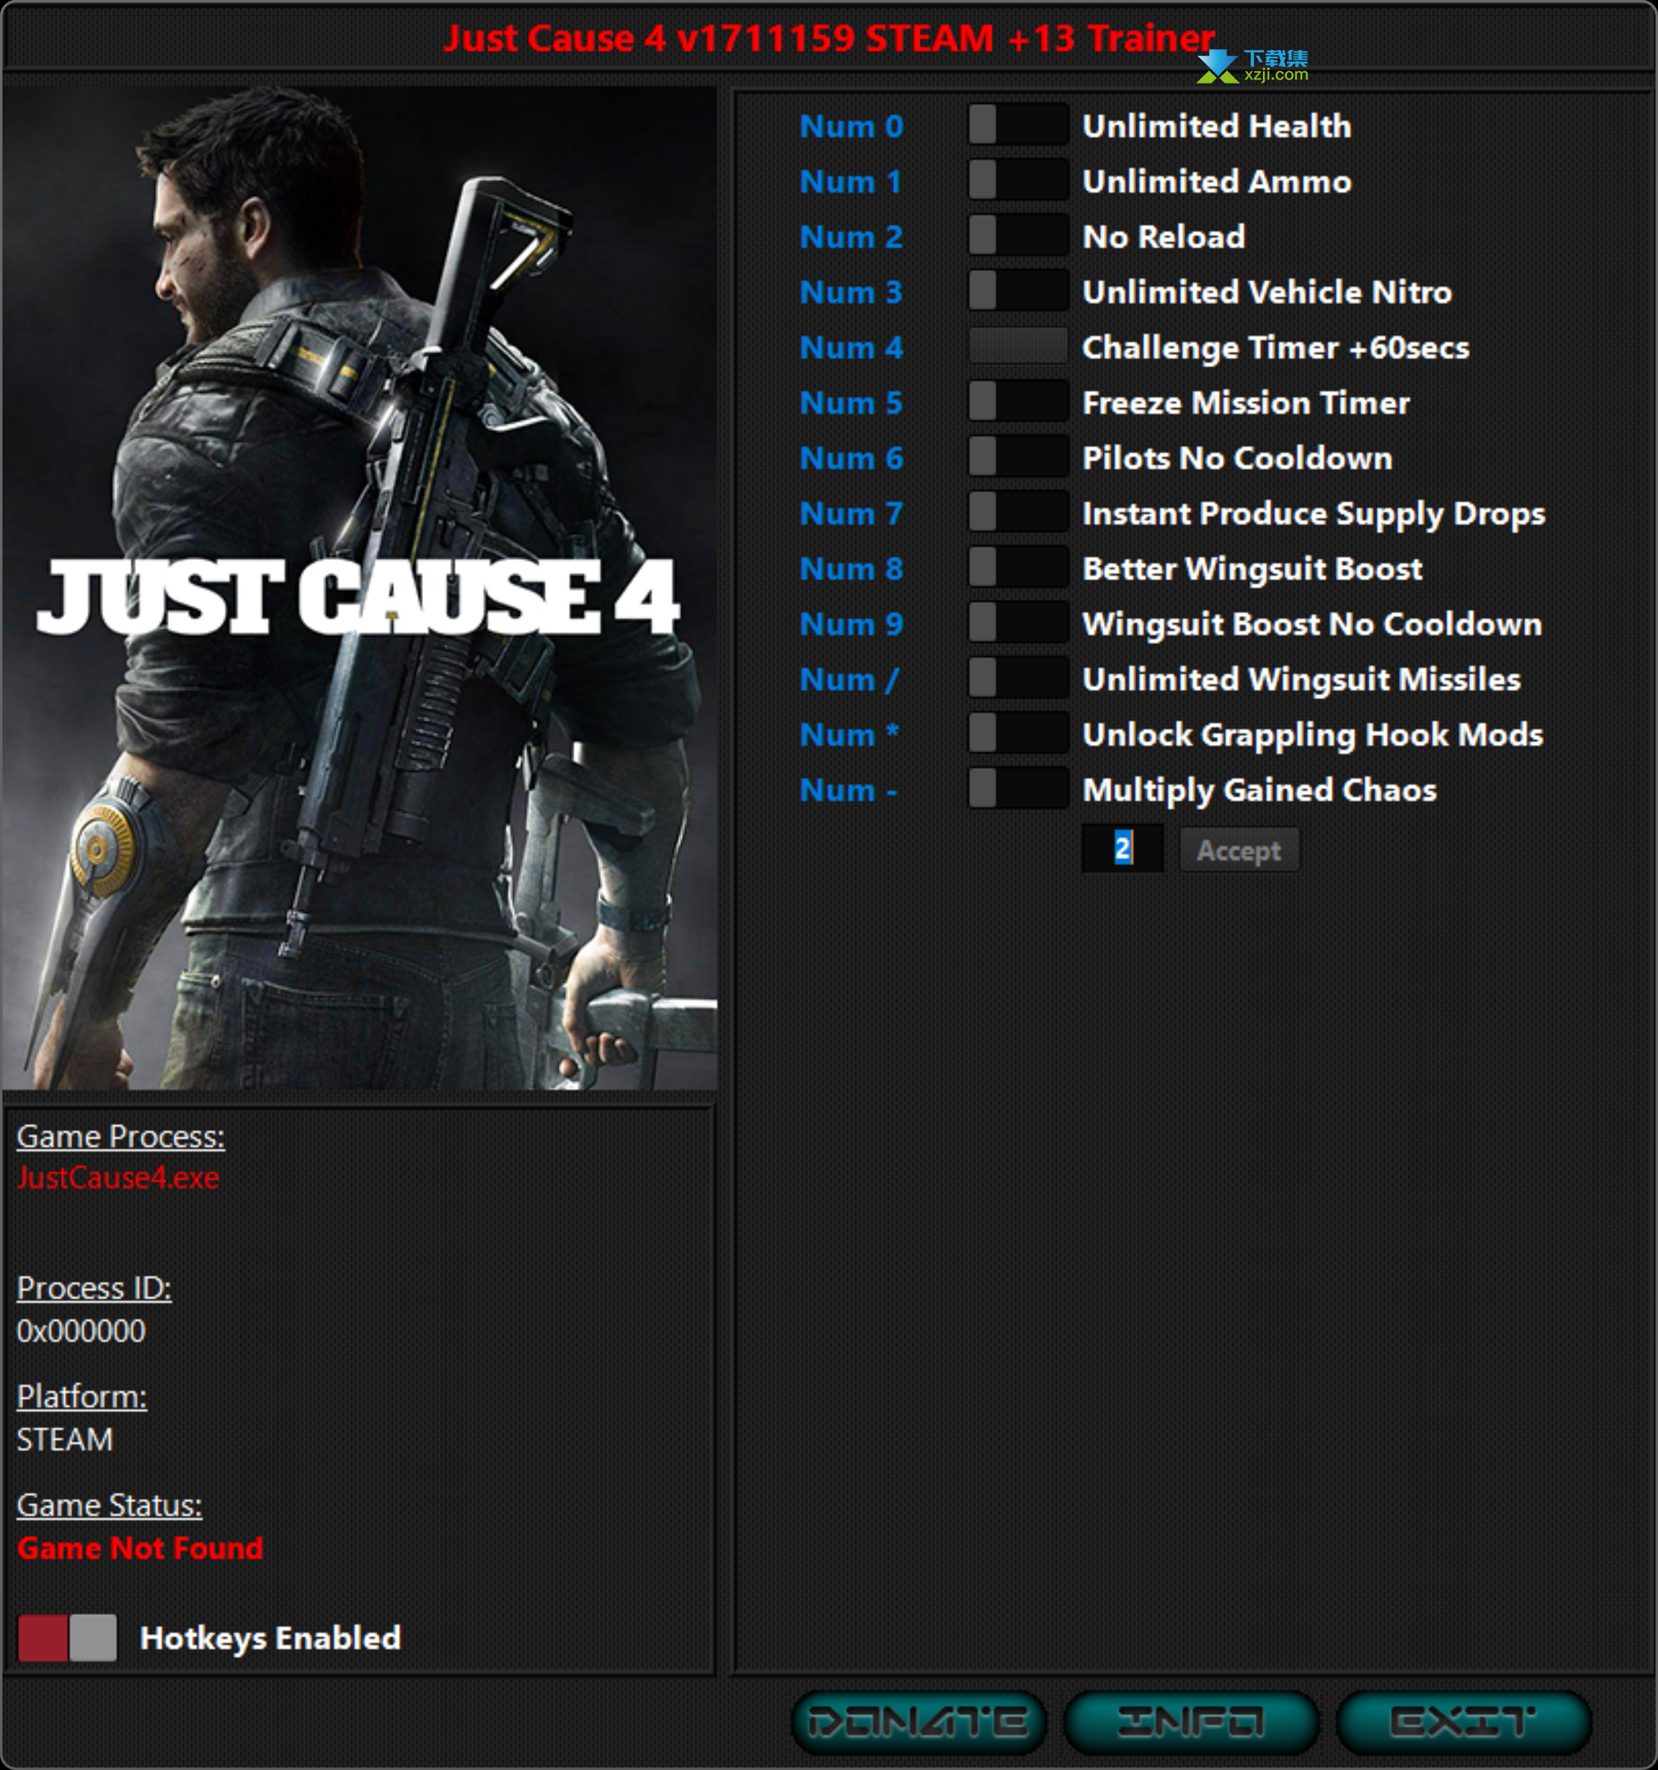
Task: Click the JustCause4.exe process name
Action: [117, 1177]
